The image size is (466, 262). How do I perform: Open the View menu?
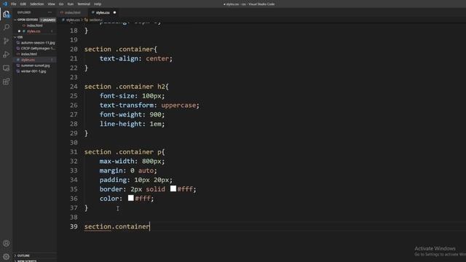point(51,4)
